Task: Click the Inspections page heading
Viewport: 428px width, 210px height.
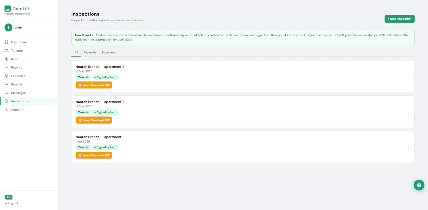Action: coord(85,14)
